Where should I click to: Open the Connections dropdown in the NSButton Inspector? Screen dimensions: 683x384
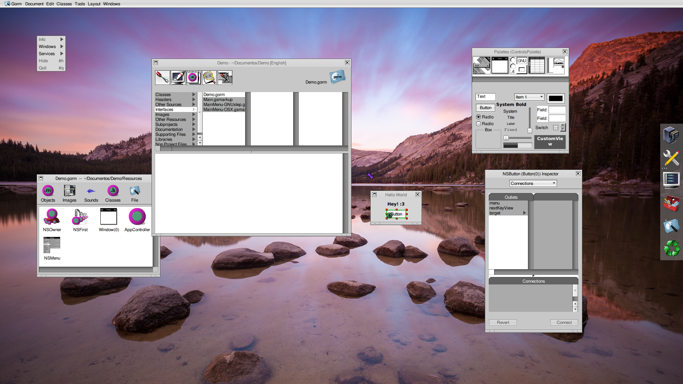coord(533,183)
